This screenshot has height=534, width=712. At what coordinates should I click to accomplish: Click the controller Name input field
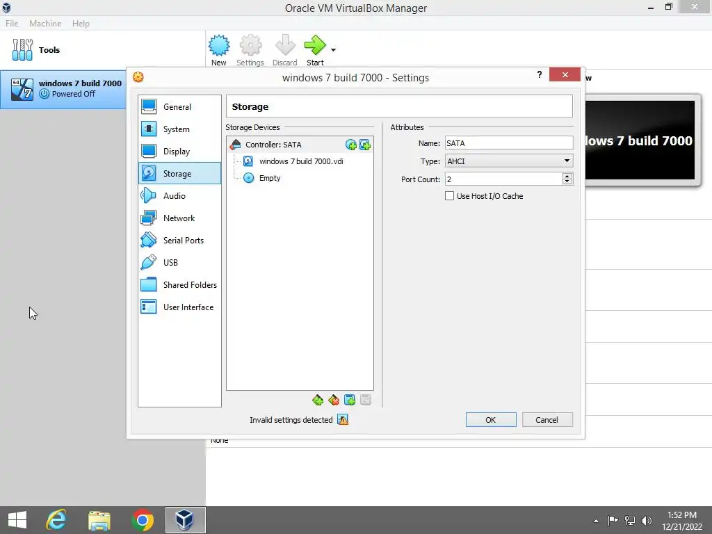pyautogui.click(x=509, y=143)
